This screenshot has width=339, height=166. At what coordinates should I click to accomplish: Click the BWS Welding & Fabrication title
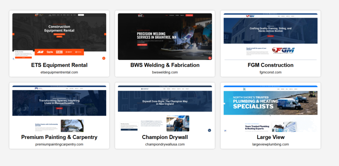pyautogui.click(x=165, y=65)
